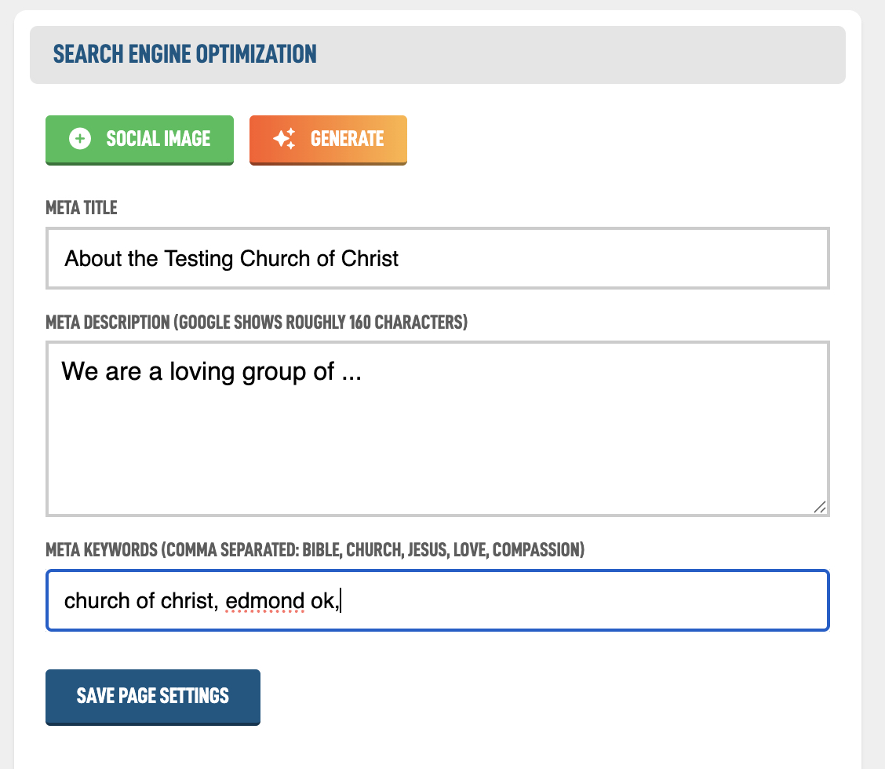Click the Meta Keywords label text

click(315, 549)
